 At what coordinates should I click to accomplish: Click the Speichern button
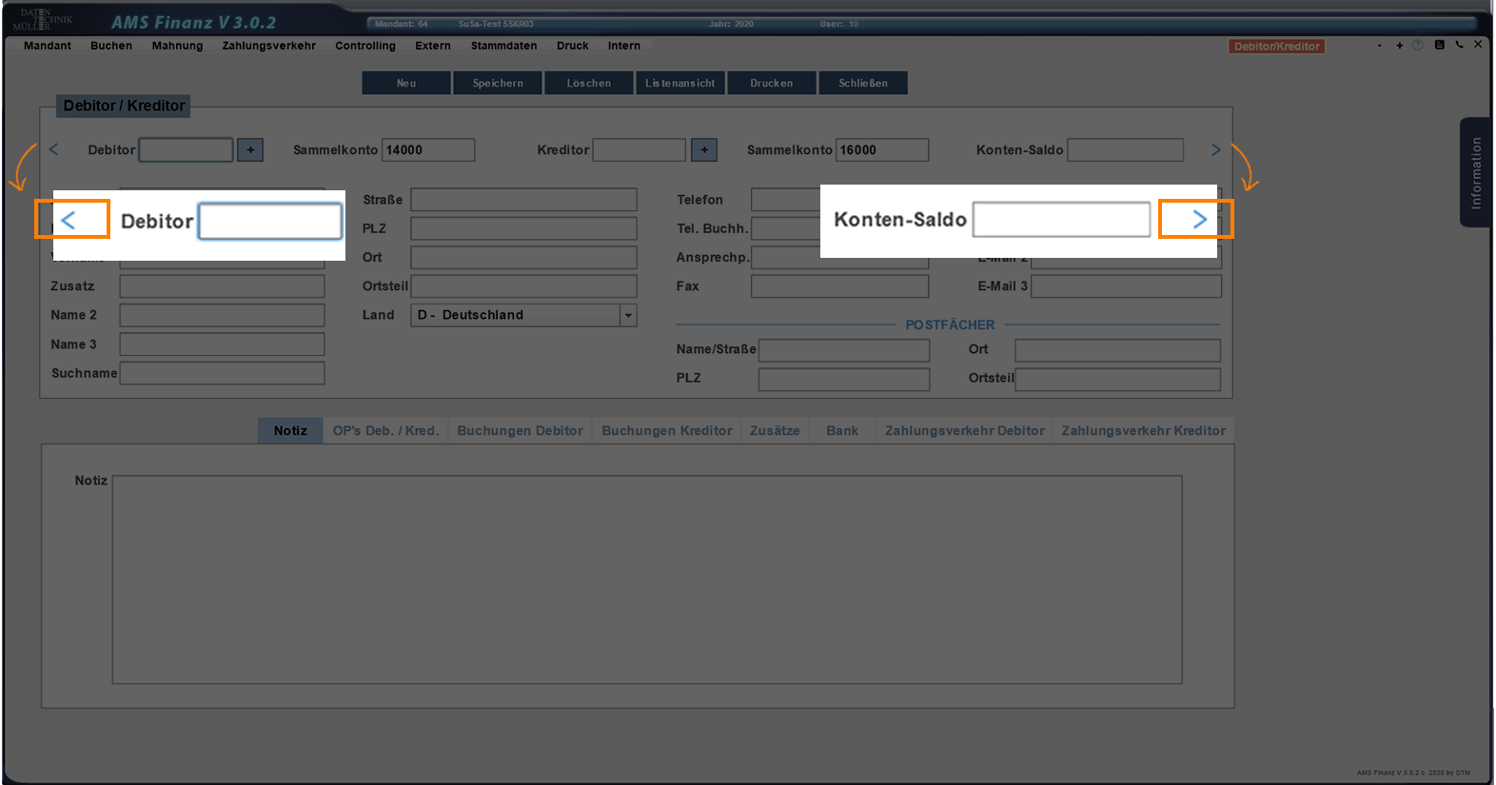[x=498, y=83]
